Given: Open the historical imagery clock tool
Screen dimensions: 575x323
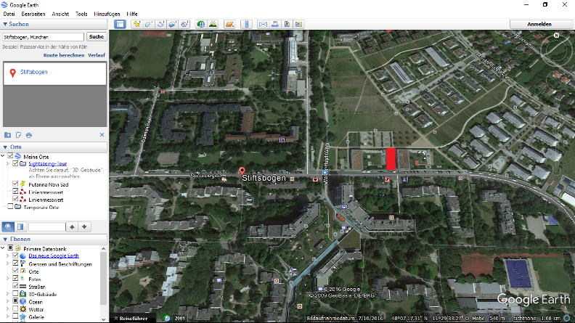Looking at the screenshot, I should (x=201, y=24).
